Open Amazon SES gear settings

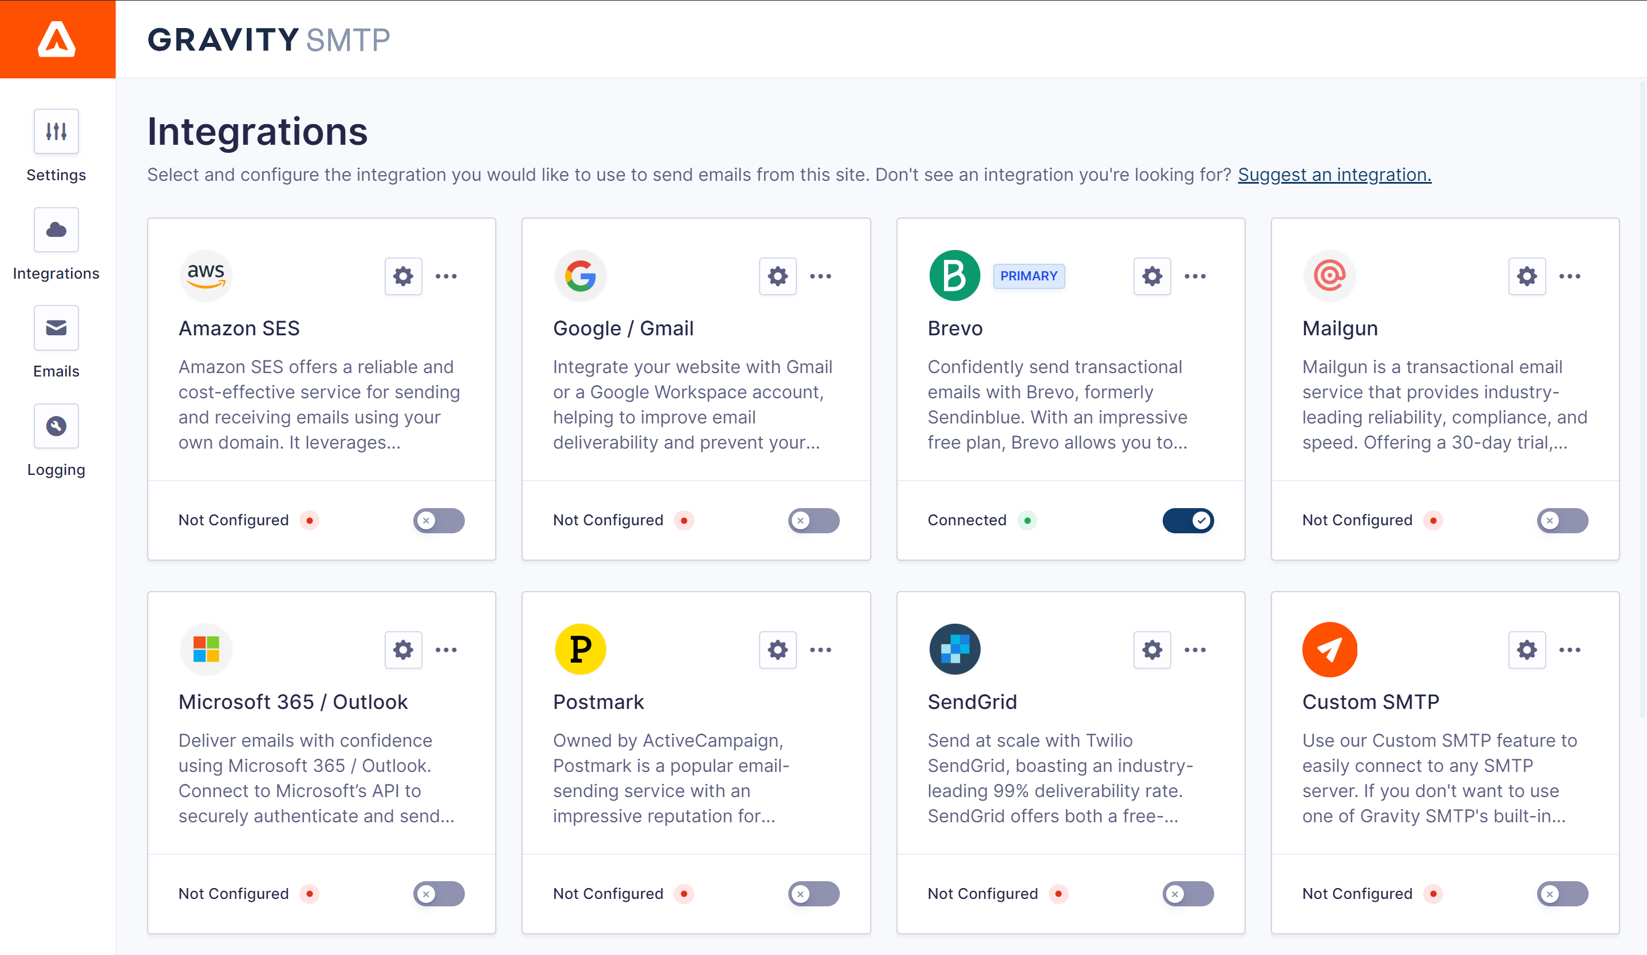coord(403,276)
